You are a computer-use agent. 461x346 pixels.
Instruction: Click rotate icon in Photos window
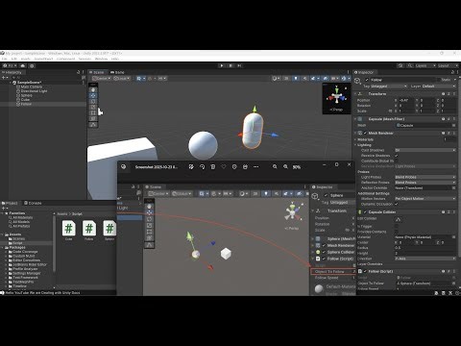point(202,167)
